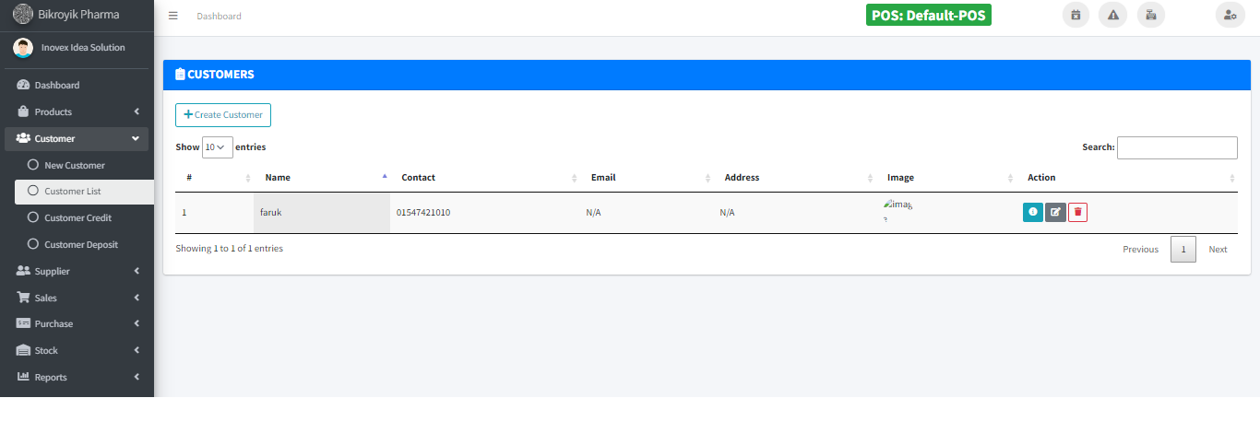
Task: Select the New Customer sidebar option
Action: 75,166
